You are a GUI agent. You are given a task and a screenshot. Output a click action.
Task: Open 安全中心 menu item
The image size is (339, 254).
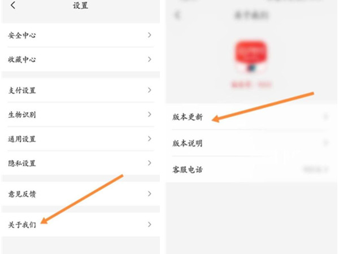[x=81, y=35]
